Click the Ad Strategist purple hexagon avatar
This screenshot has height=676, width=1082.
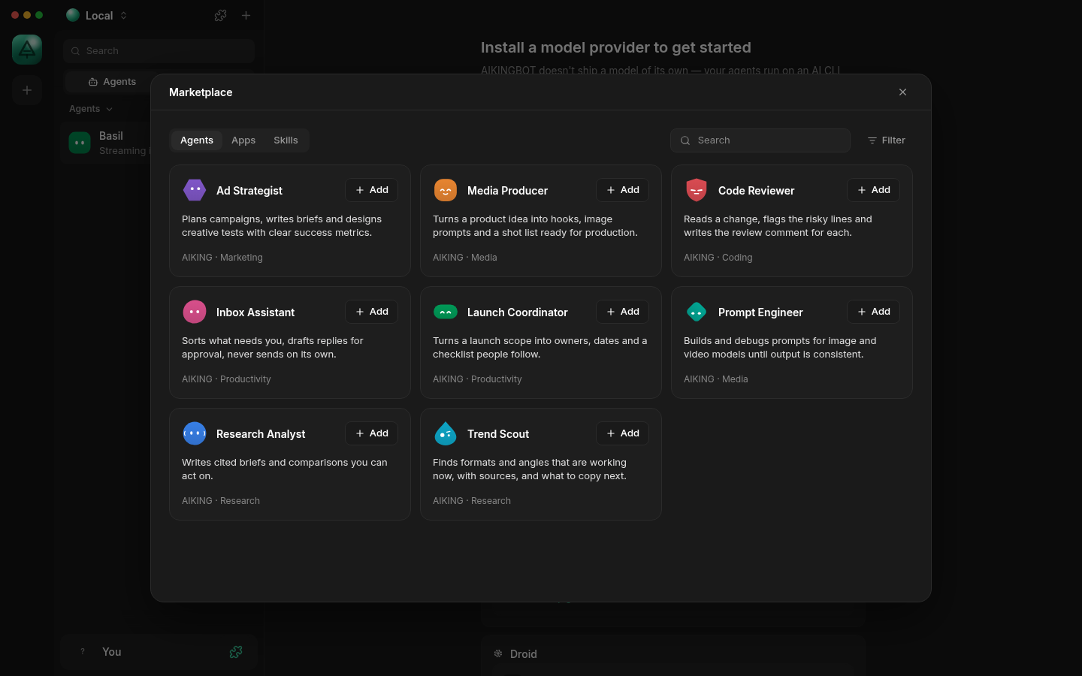[195, 190]
